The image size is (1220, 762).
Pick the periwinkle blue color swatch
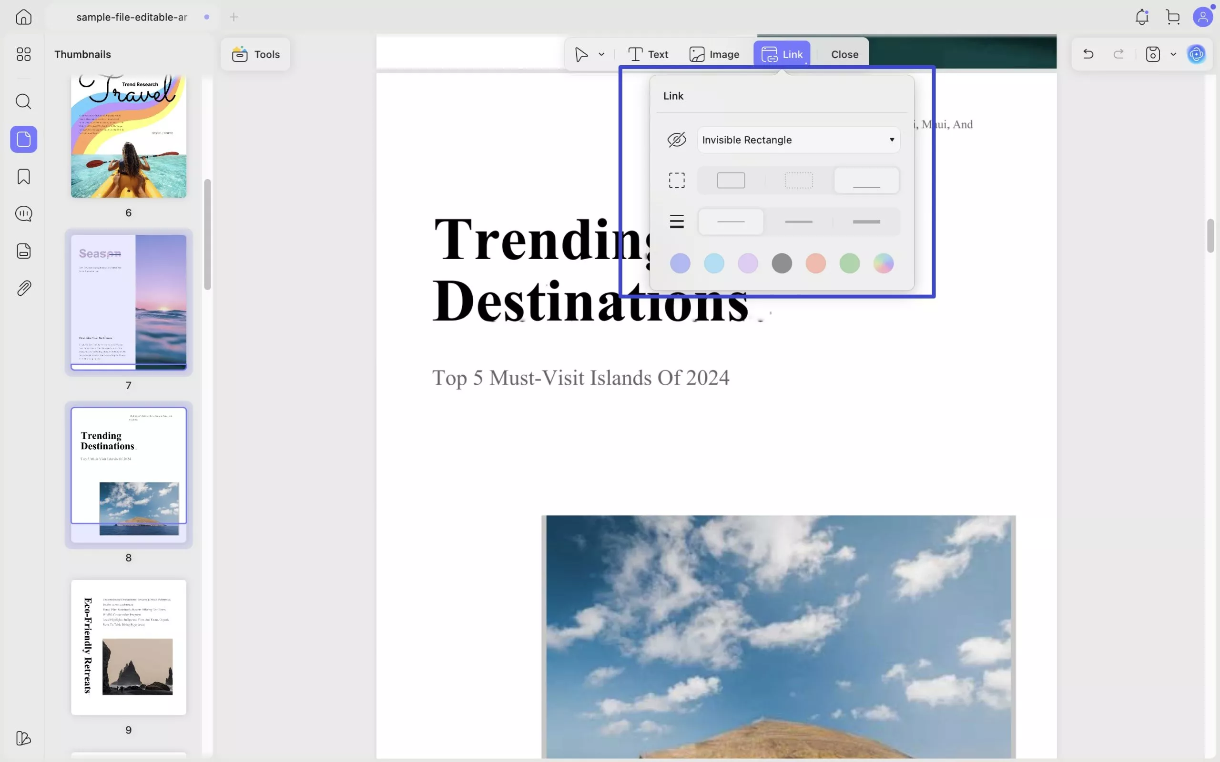[680, 263]
